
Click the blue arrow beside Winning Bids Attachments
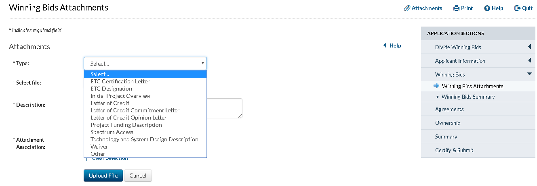click(436, 86)
